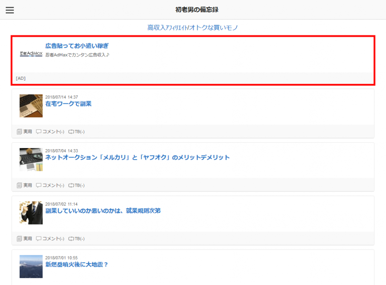Click date 2018/07/04 14:33
Screen dimensions: 386x285
[x=61, y=151]
